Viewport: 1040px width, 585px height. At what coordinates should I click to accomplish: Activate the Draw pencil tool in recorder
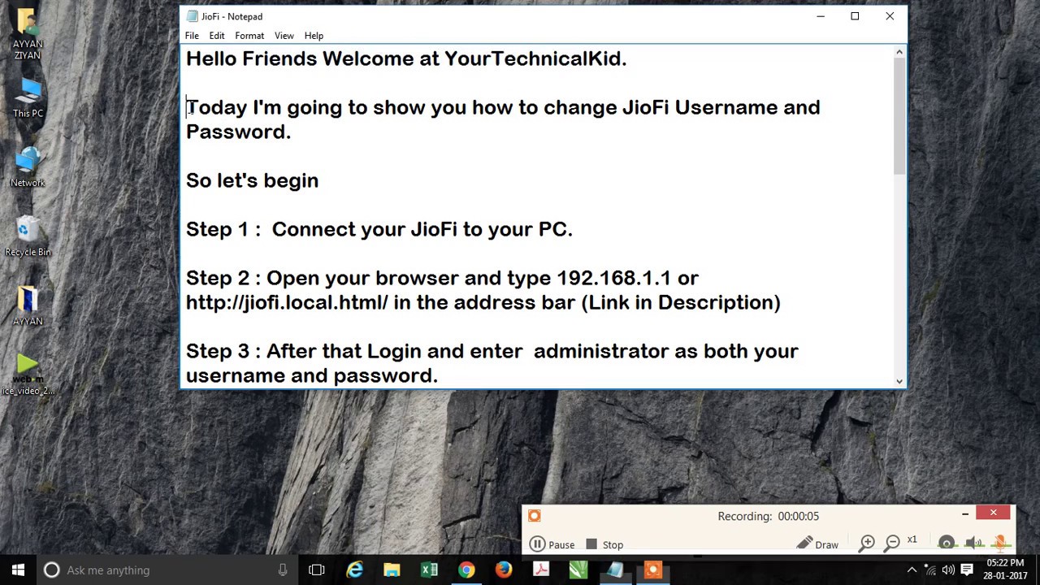point(817,544)
